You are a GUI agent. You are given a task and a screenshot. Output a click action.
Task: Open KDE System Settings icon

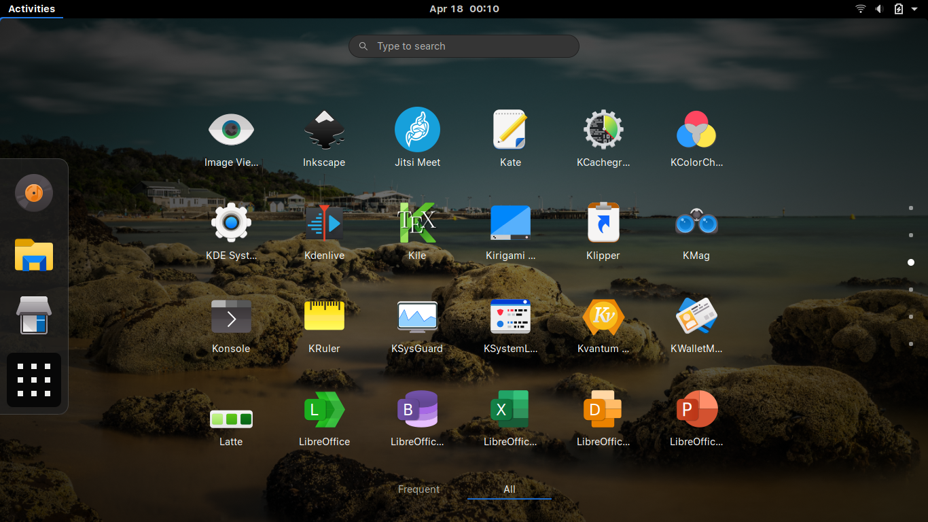[x=231, y=222]
